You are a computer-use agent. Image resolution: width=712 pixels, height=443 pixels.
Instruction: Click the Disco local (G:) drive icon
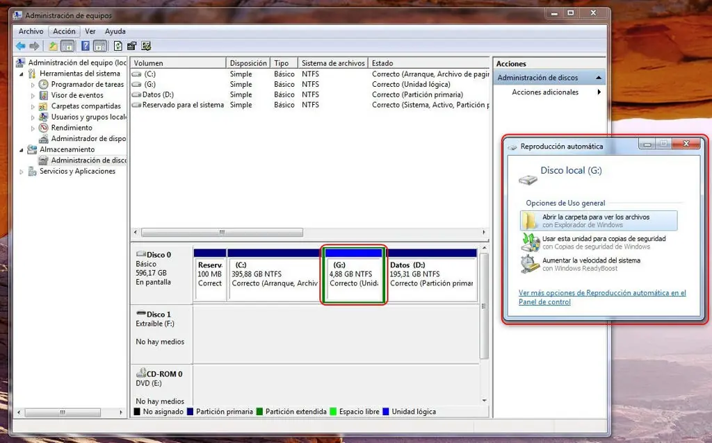528,180
